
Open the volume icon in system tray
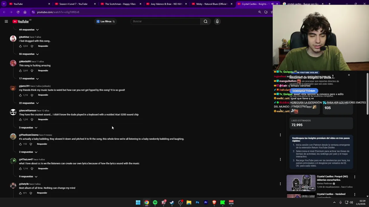tap(351, 202)
